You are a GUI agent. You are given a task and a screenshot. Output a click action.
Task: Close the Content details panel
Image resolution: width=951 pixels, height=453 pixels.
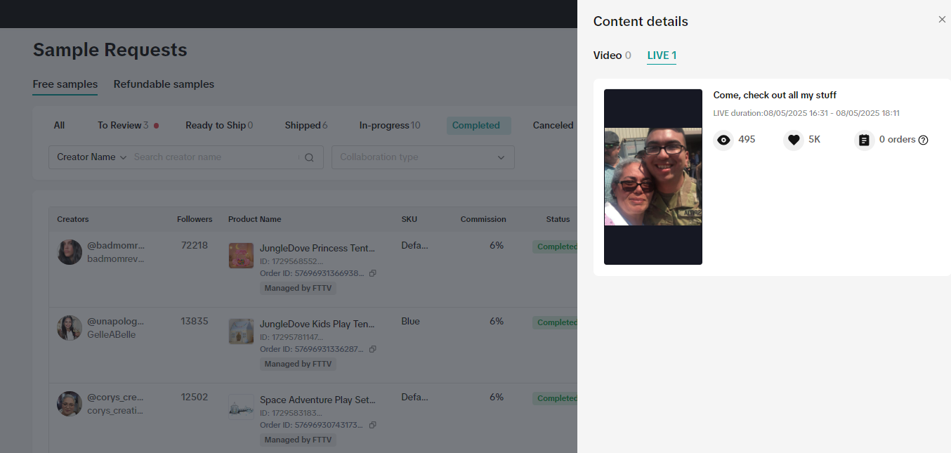click(x=942, y=20)
